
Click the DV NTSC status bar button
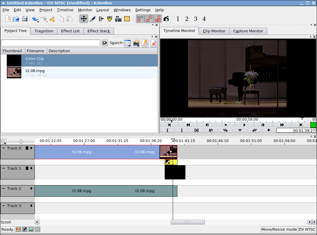point(307,229)
